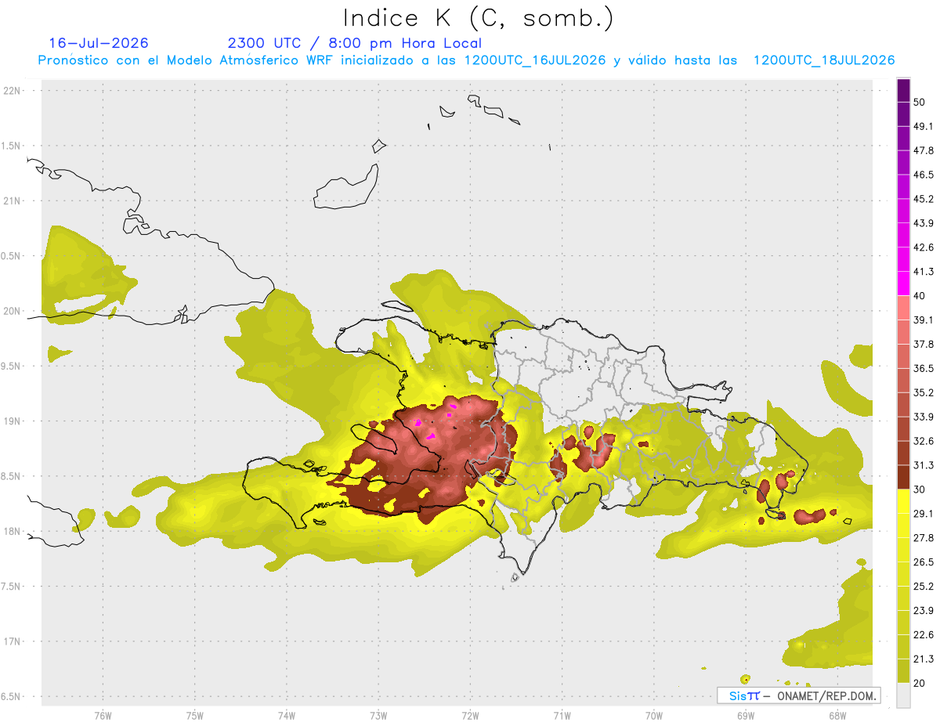Click the "18N" latitude label
This screenshot has height=726, width=940.
tap(13, 531)
